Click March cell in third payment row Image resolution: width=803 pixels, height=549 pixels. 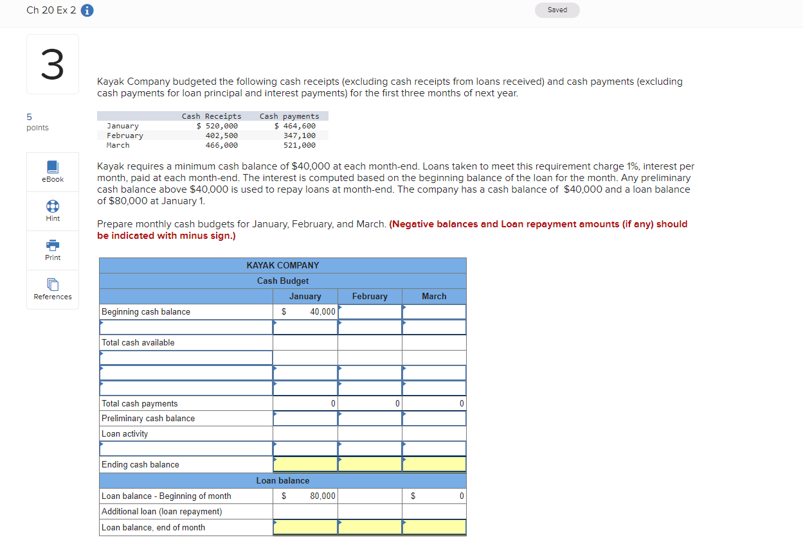(x=435, y=388)
